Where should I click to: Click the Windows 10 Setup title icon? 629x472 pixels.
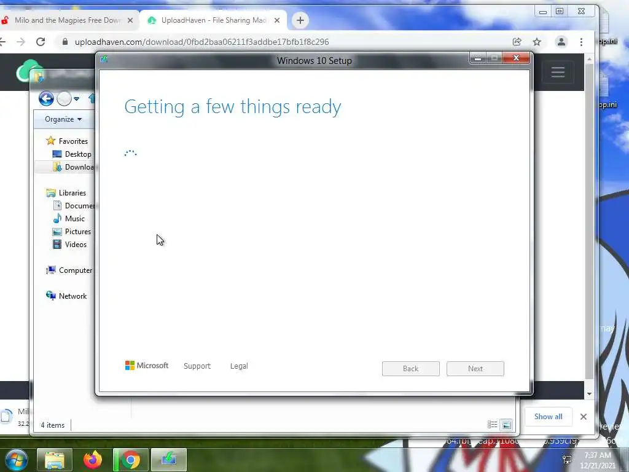104,60
